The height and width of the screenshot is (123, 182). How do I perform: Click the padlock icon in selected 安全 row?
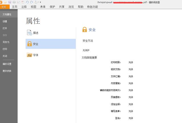30,44
